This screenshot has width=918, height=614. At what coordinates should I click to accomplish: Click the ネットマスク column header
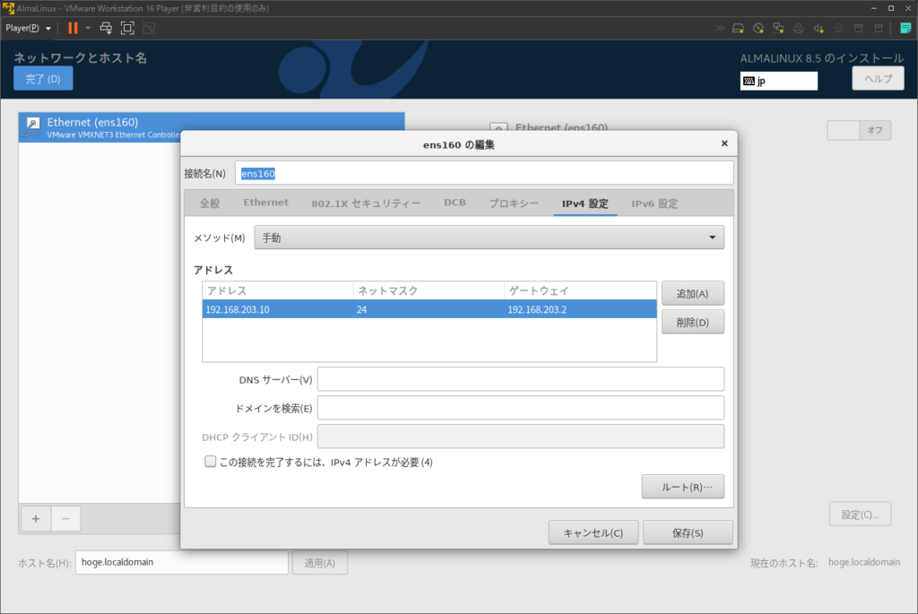click(x=429, y=290)
